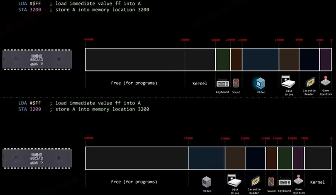The width and height of the screenshot is (336, 195).
Task: Click the lower MOS 6502AD chip image
Action: [37, 158]
